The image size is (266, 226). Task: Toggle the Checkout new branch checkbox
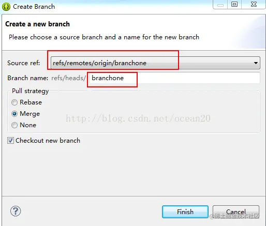(10, 141)
